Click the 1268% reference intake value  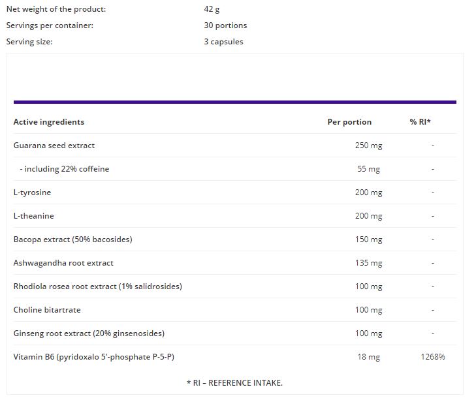coord(432,357)
